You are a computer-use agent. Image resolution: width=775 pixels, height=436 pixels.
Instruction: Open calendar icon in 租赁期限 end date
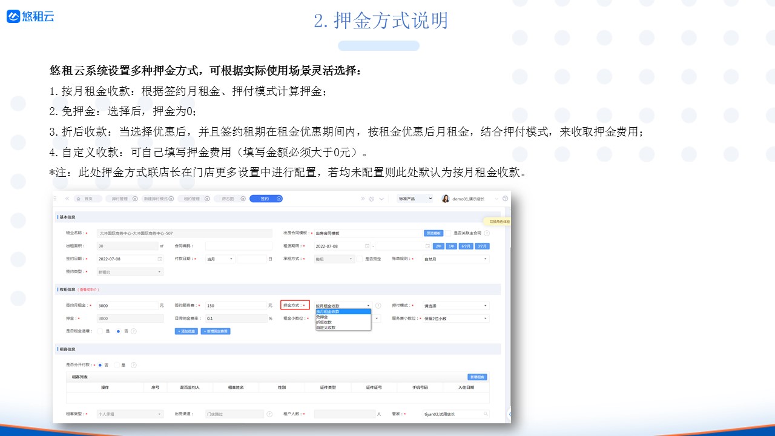[427, 246]
